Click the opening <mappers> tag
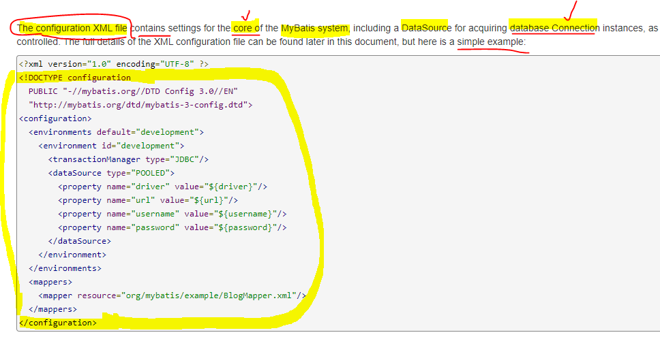The image size is (660, 337). tap(50, 282)
